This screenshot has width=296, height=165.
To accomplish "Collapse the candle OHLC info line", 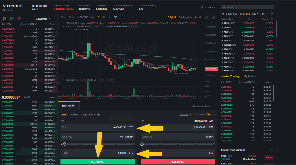I will click(63, 23).
